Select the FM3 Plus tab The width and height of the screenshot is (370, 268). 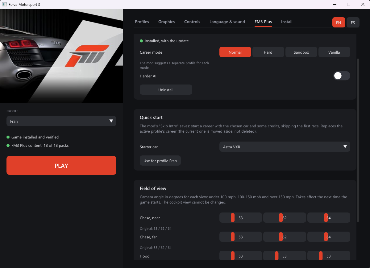point(263,22)
